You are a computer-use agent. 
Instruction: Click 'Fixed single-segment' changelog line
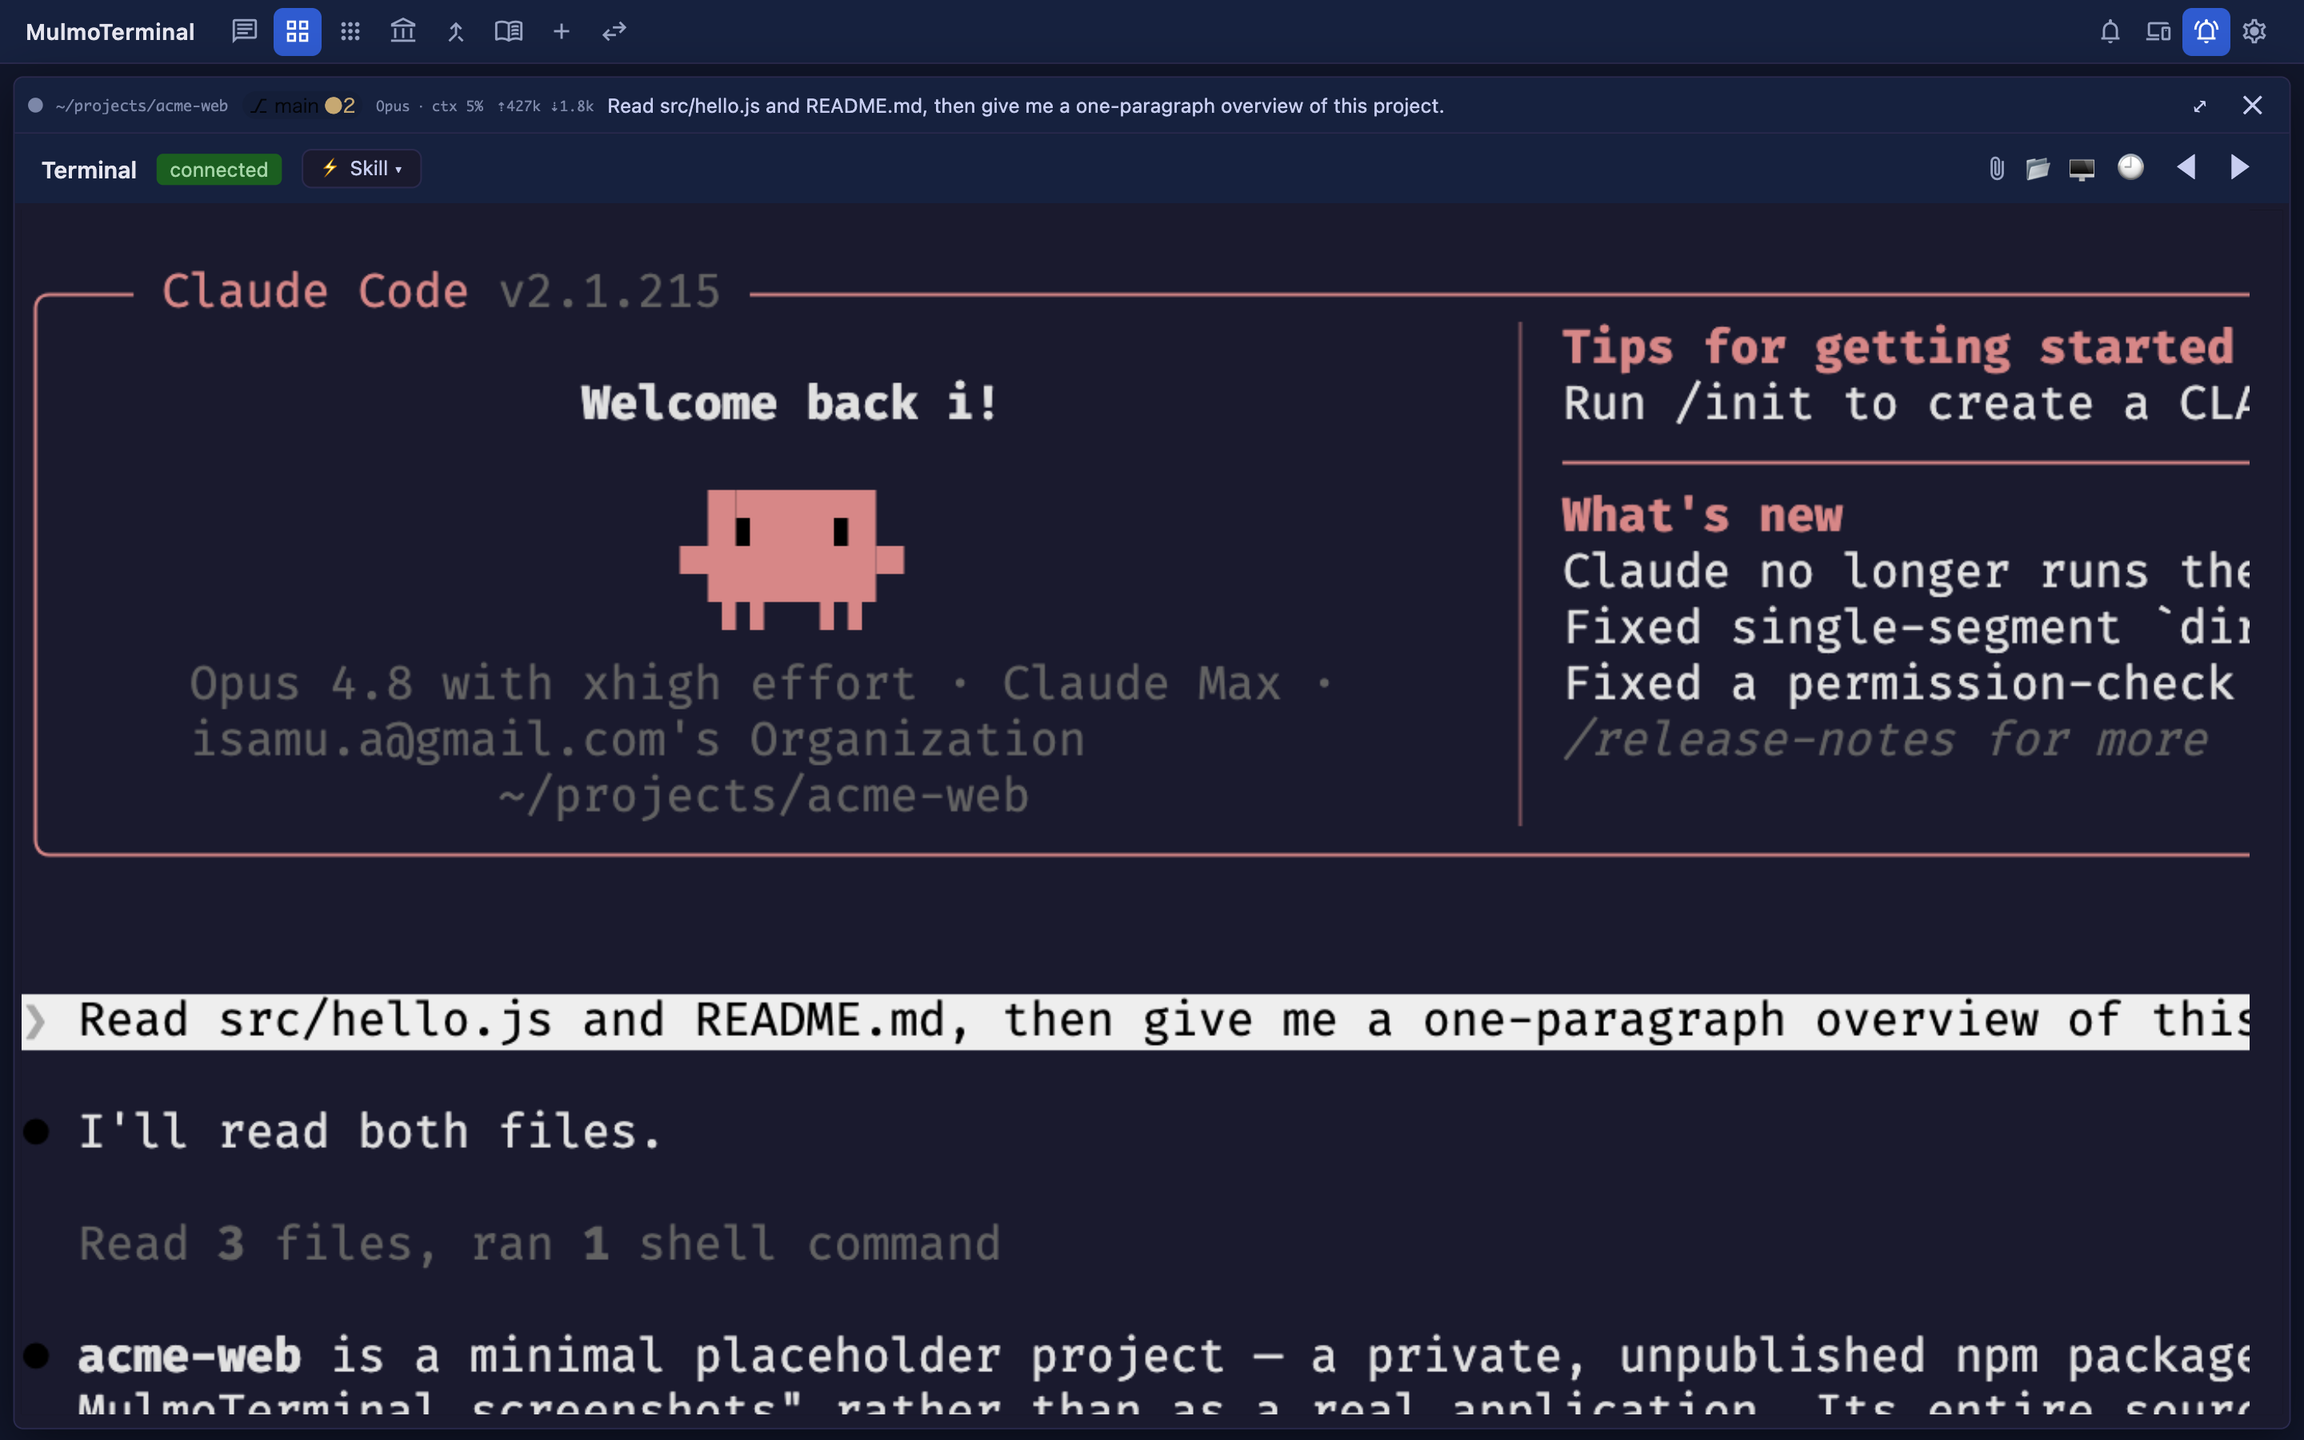(1906, 628)
